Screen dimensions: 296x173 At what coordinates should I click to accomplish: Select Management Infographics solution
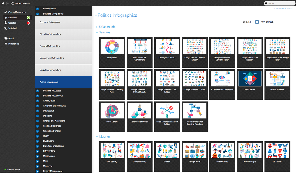[x=63, y=58]
